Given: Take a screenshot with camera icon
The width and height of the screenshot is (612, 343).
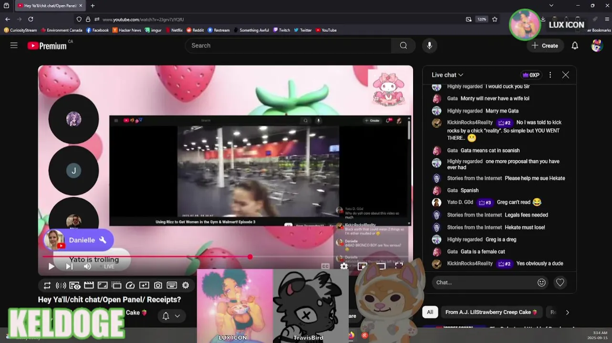Looking at the screenshot, I should point(158,285).
